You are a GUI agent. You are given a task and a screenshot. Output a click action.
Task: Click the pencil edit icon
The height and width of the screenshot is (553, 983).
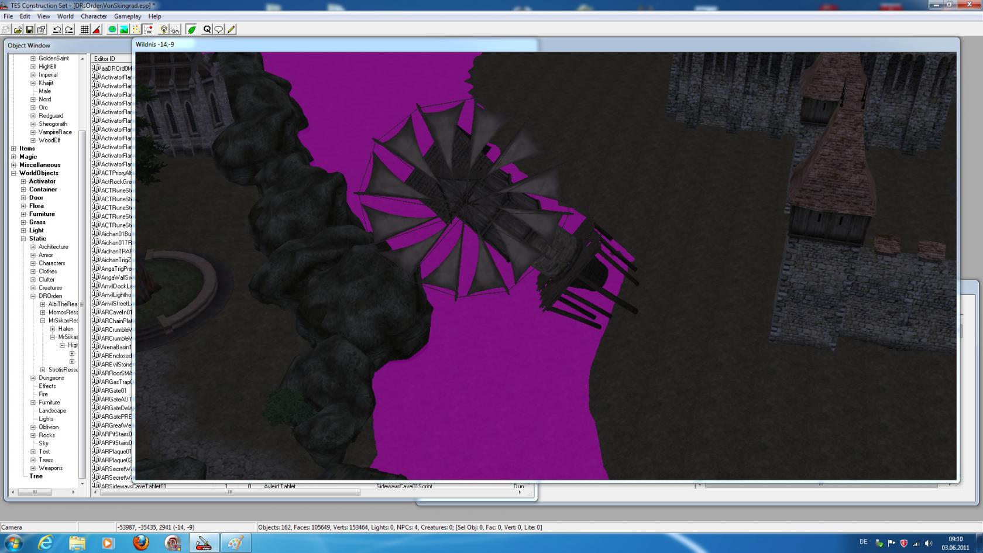point(231,29)
